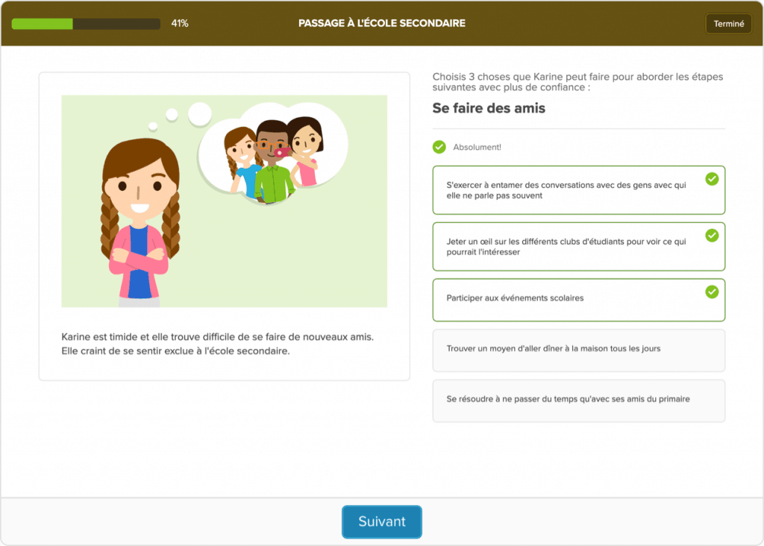Toggle the 'Participer aux événements scolaires' choice
Screen dimensions: 764x546
tap(579, 299)
